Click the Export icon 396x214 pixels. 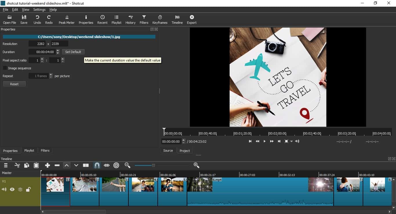tap(192, 19)
